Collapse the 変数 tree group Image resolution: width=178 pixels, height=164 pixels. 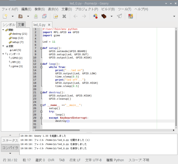(x=3, y=46)
